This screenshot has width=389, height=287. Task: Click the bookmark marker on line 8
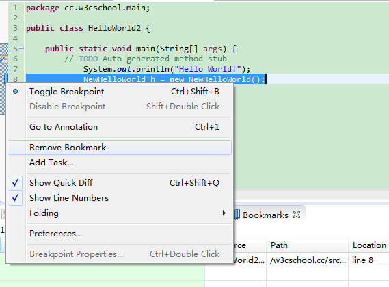coord(5,79)
